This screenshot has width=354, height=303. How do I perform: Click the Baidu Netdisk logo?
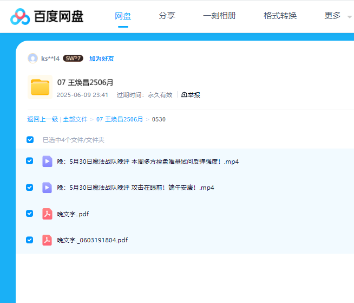47,16
